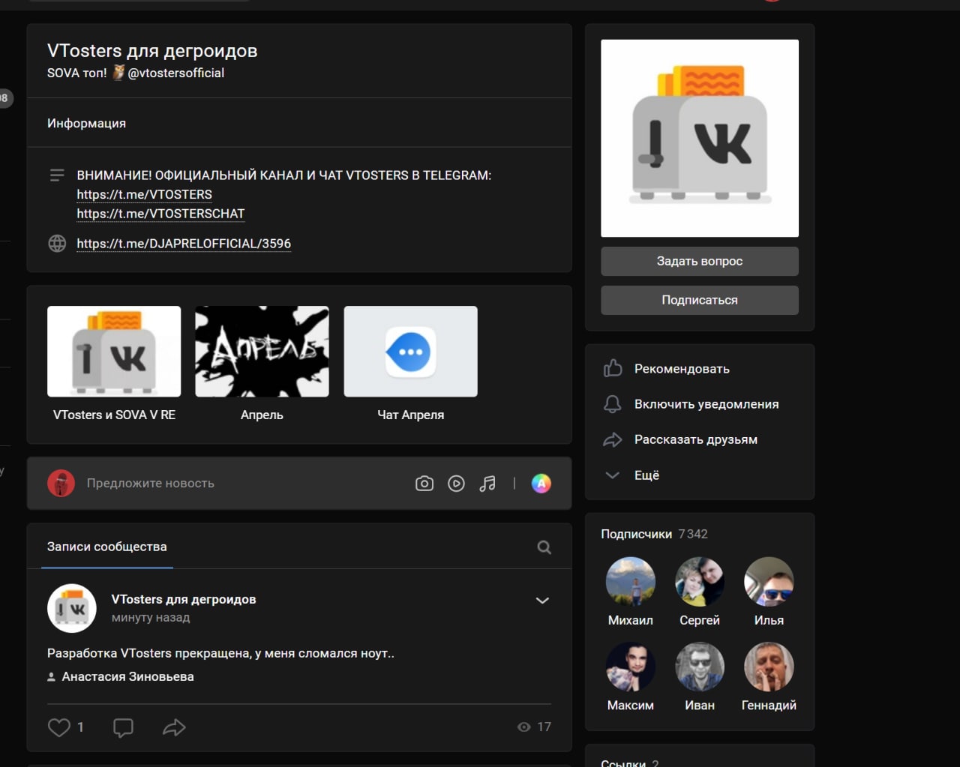Attach a video using the play icon

[x=456, y=484]
